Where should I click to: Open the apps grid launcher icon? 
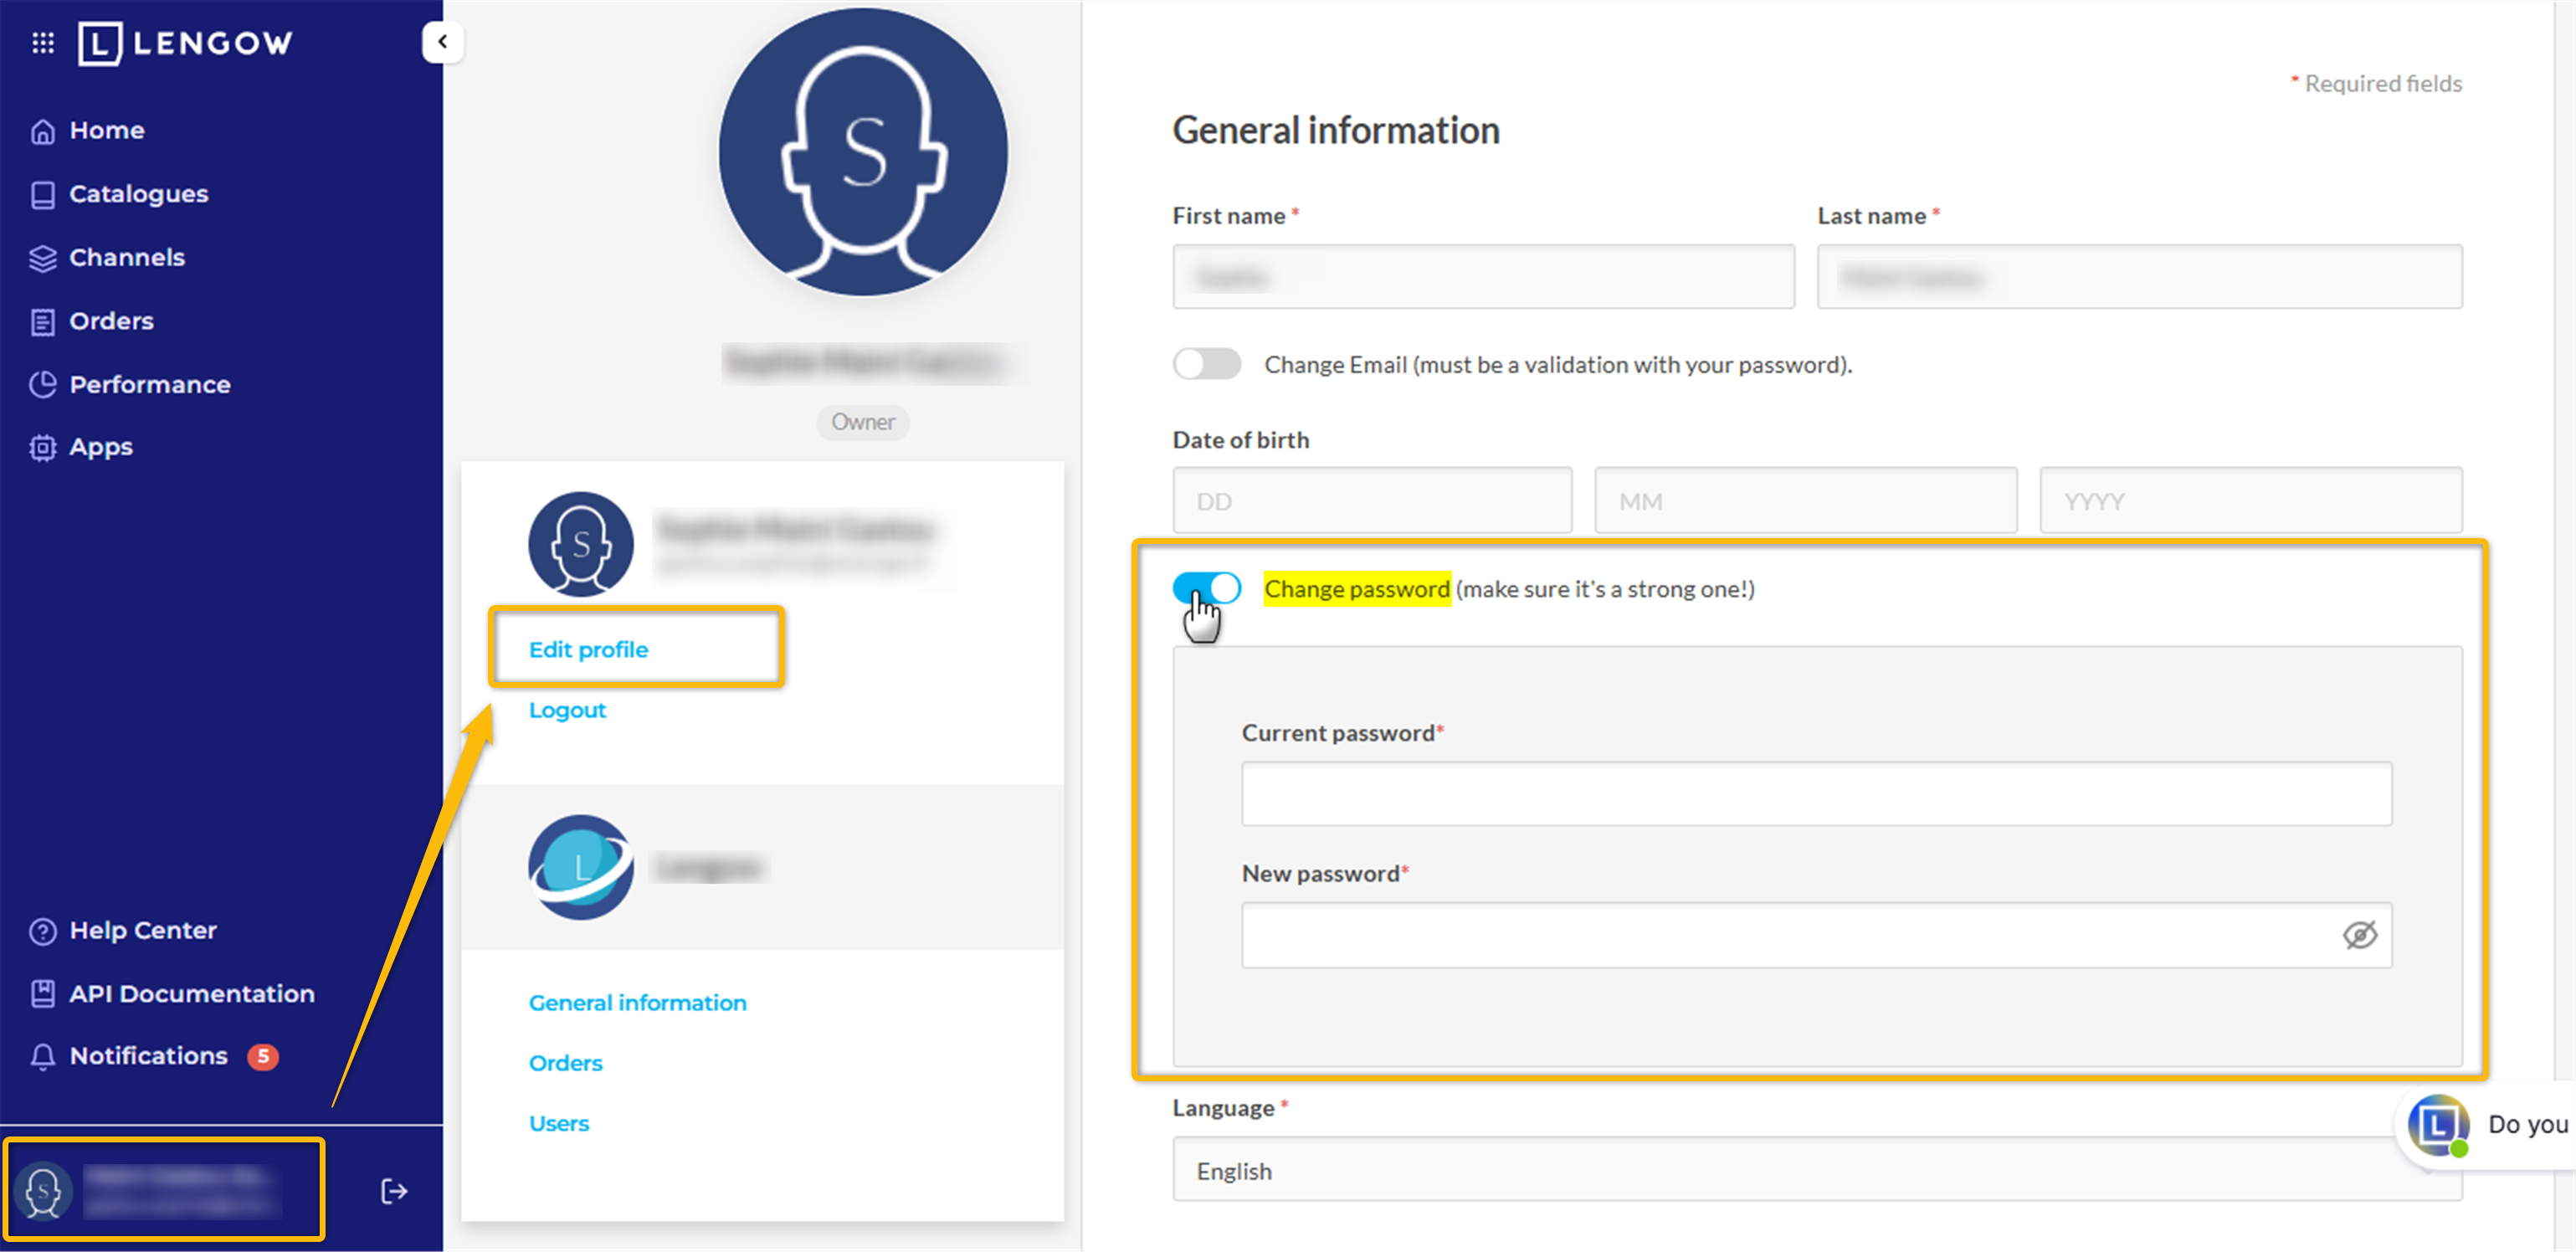pos(42,42)
